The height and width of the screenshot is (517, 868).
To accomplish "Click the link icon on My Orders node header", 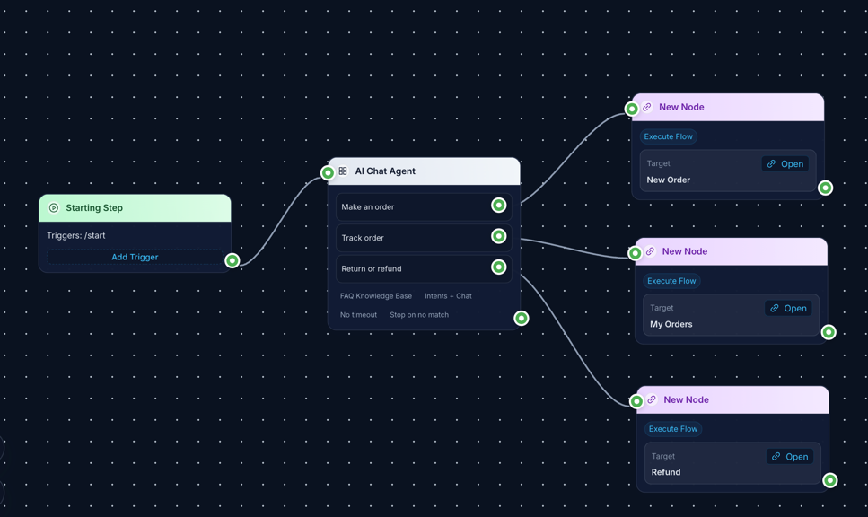I will 650,251.
